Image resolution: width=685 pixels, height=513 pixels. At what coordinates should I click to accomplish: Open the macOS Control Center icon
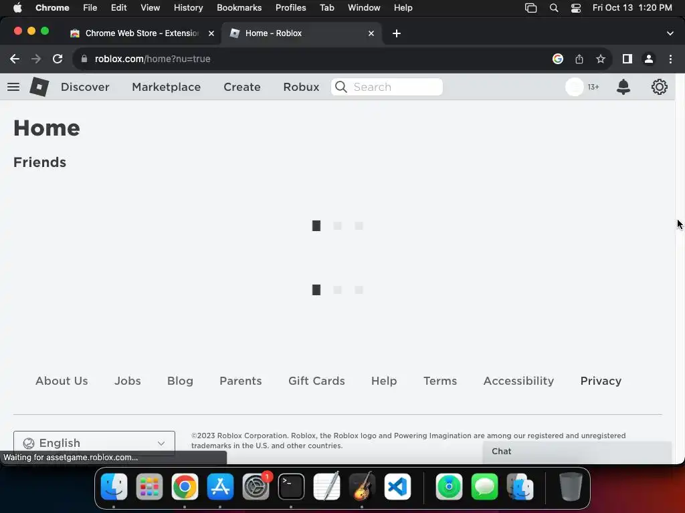(x=576, y=8)
